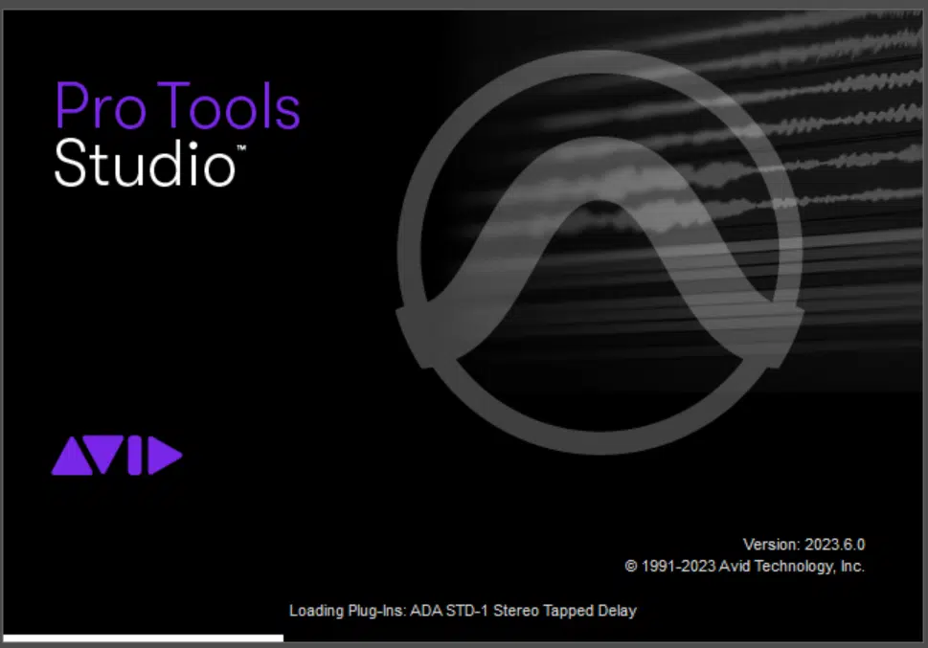
Task: Click the Loading Plug-Ins status label
Action: (x=347, y=610)
